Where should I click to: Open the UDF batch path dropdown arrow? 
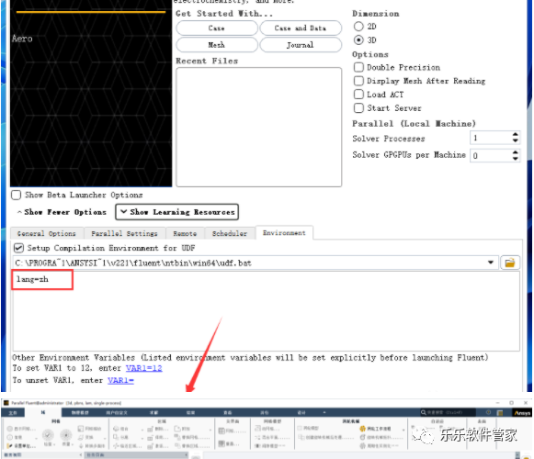pyautogui.click(x=491, y=263)
